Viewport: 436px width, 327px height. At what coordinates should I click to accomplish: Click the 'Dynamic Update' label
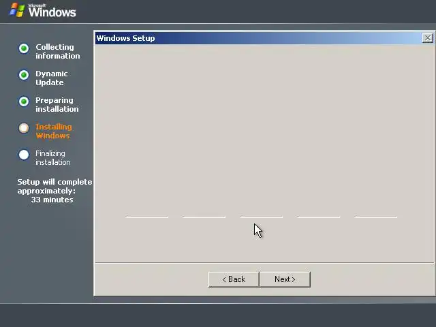pos(52,78)
